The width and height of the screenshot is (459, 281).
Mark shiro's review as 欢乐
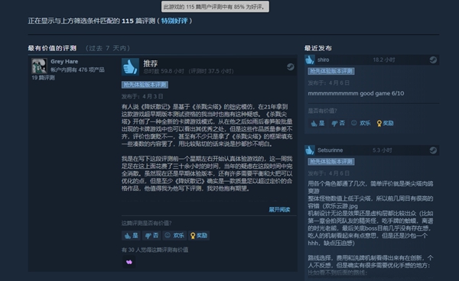tap(360, 123)
